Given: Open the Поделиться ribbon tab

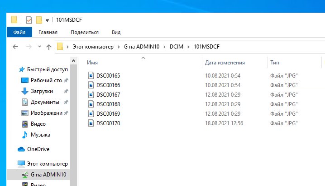Looking at the screenshot, I should [85, 32].
